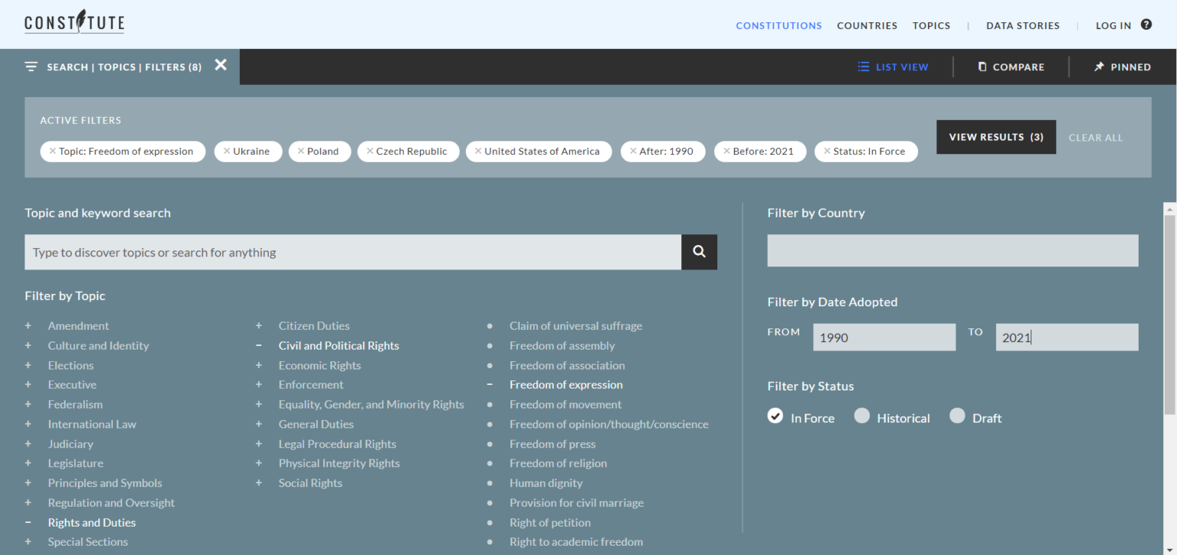Image resolution: width=1177 pixels, height=555 pixels.
Task: Switch to Compare view
Action: click(x=1011, y=67)
